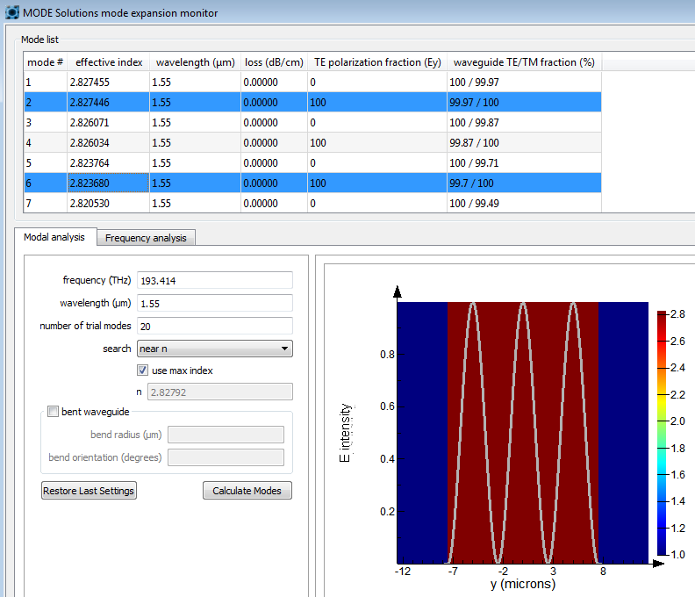
Task: Click the bend orientation (degrees) field
Action: (226, 457)
